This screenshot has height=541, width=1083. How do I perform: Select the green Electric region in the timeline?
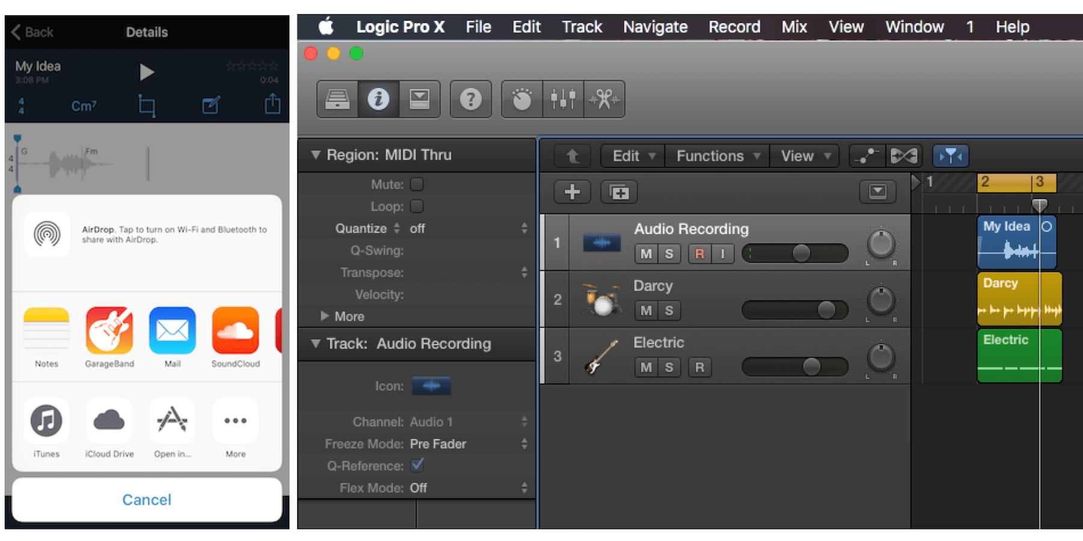1019,355
